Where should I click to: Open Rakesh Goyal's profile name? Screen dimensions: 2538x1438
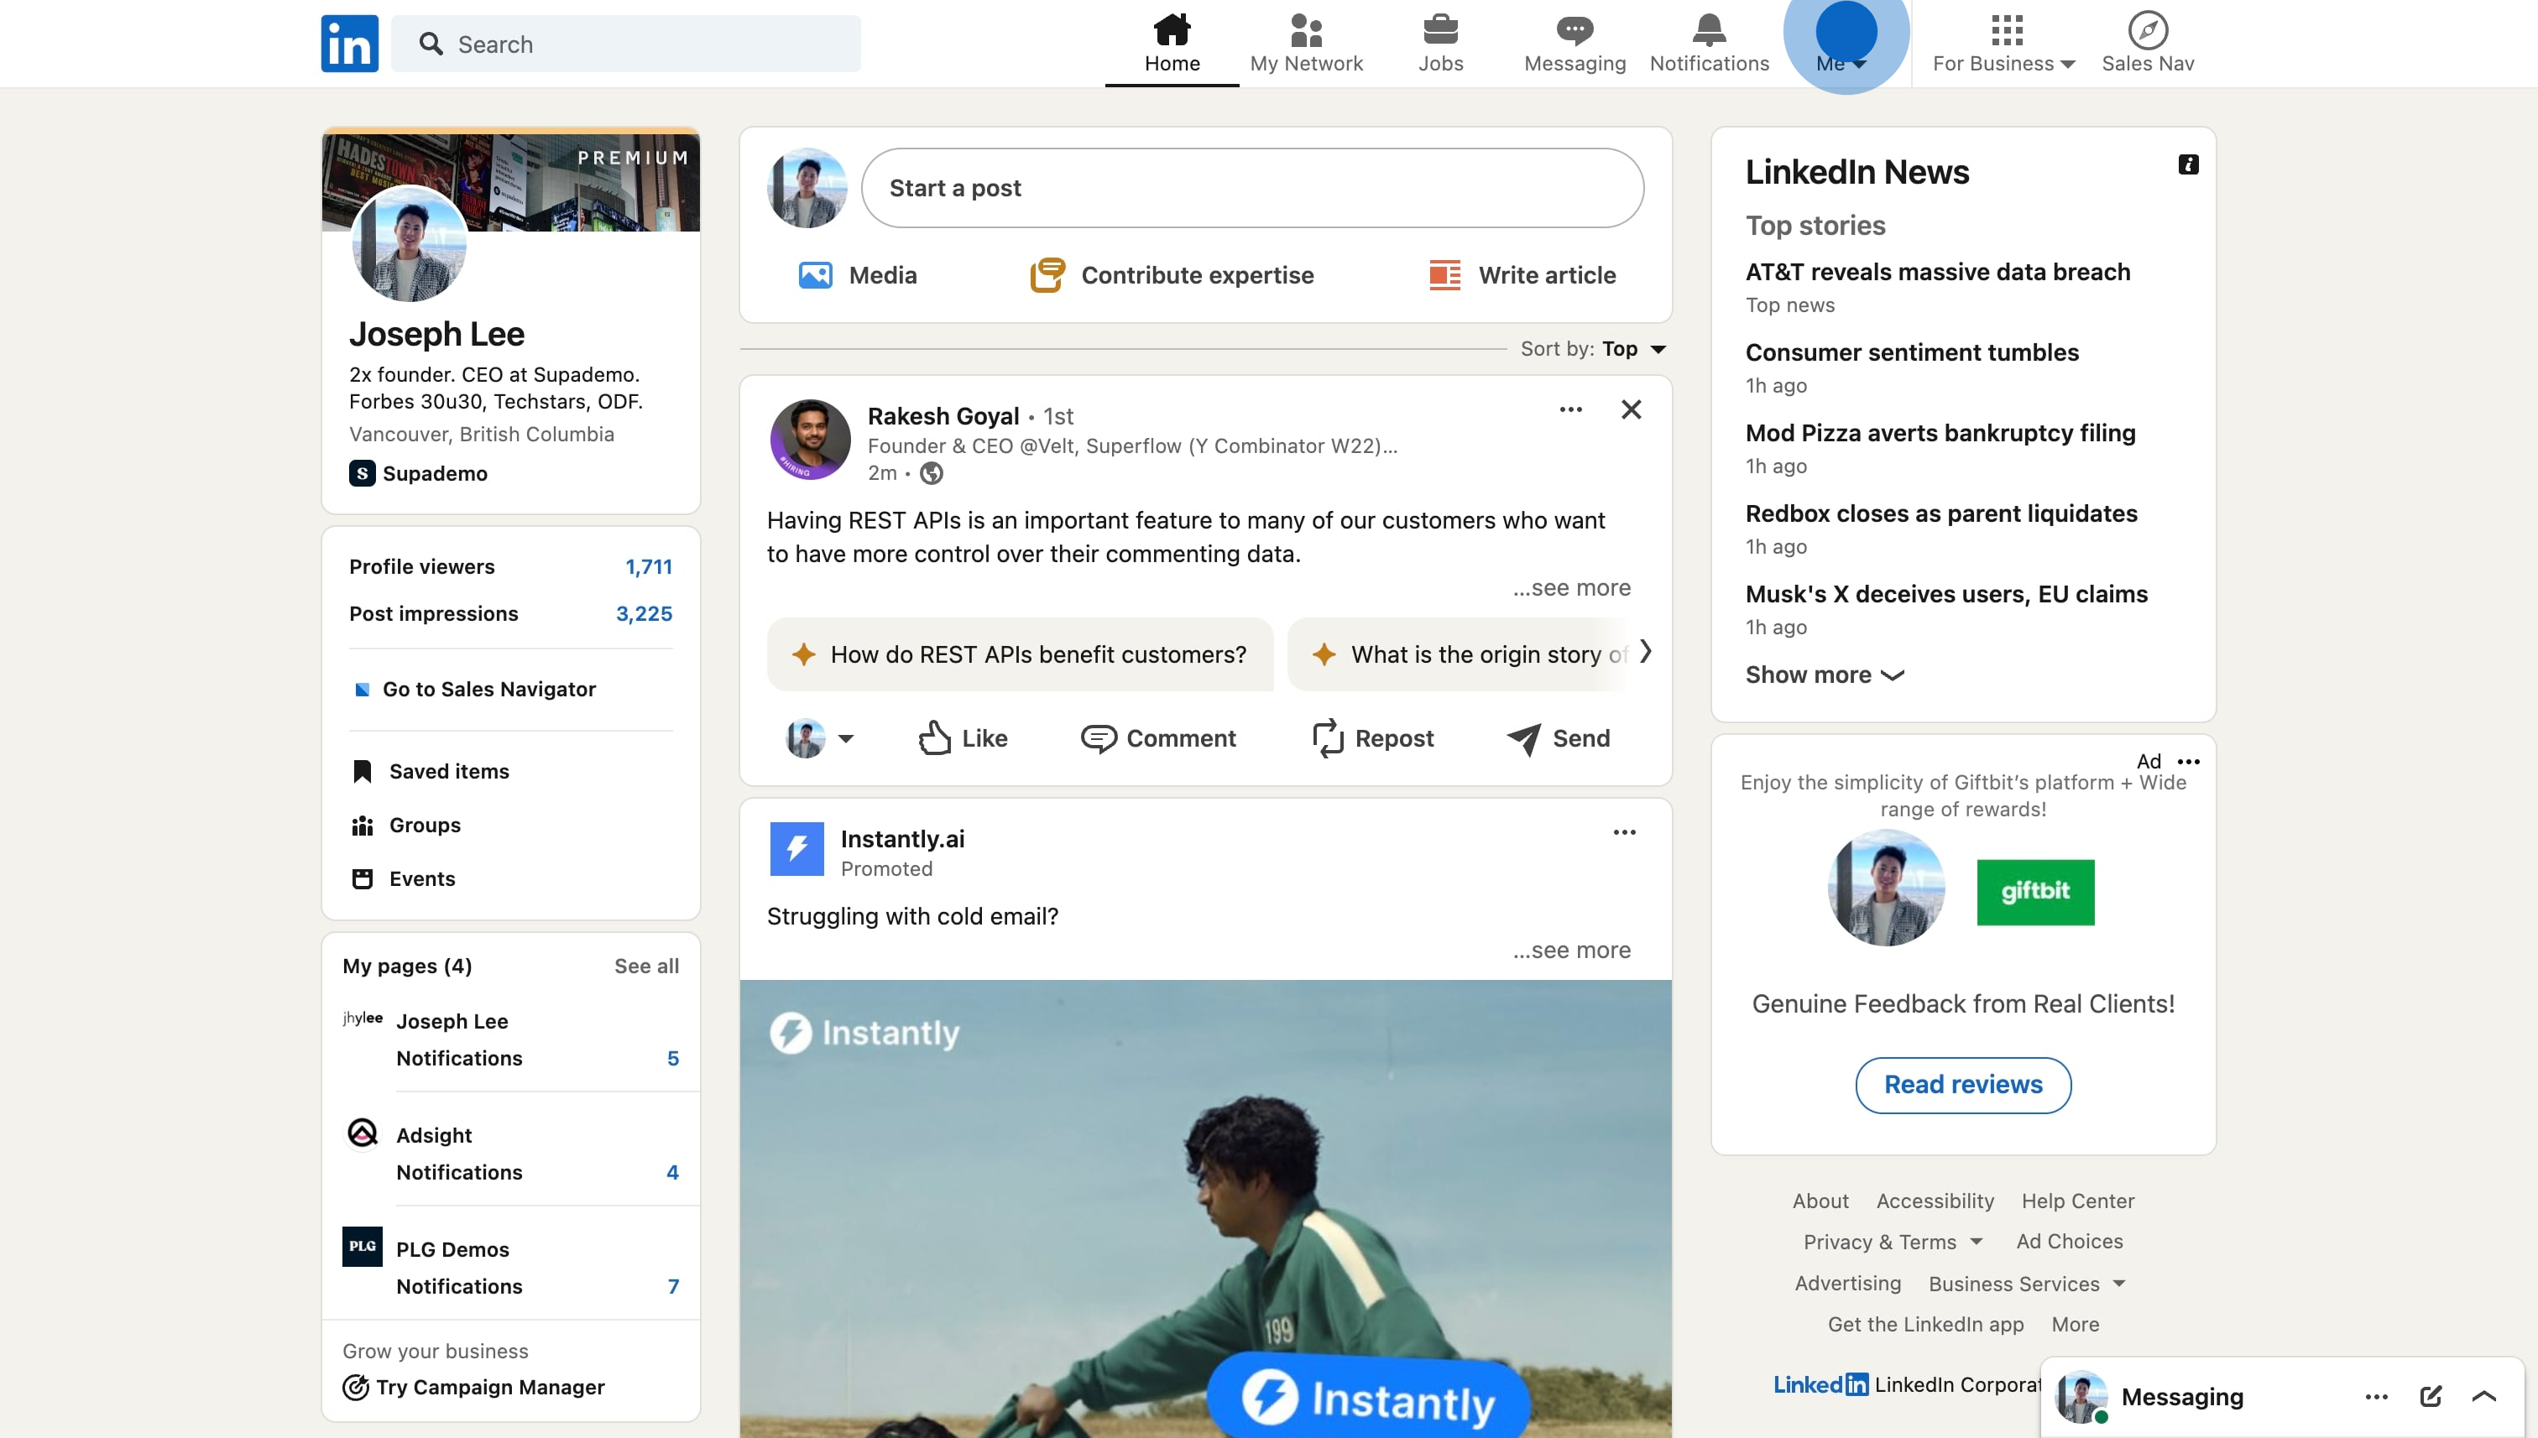point(943,416)
